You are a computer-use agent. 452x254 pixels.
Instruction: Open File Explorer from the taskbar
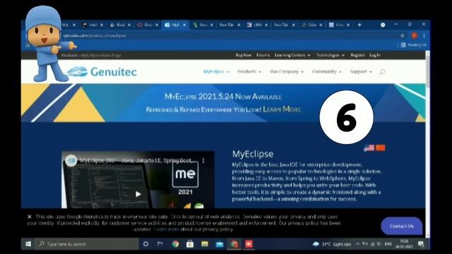pos(205,244)
